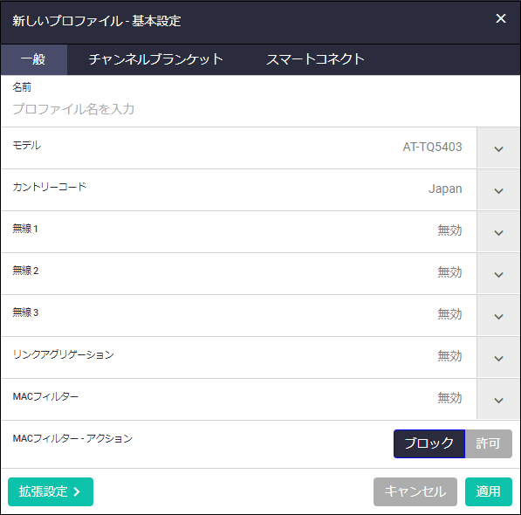521x515 pixels.
Task: Click the キャンセル button
Action: (x=415, y=491)
